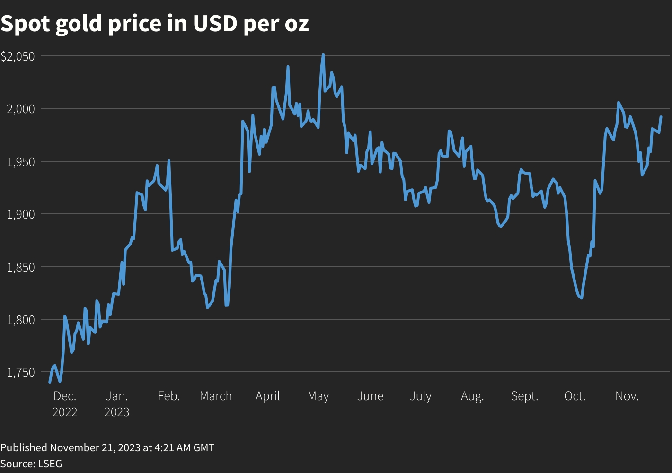Click the line's highest peak in May
672x473 pixels.
click(323, 55)
